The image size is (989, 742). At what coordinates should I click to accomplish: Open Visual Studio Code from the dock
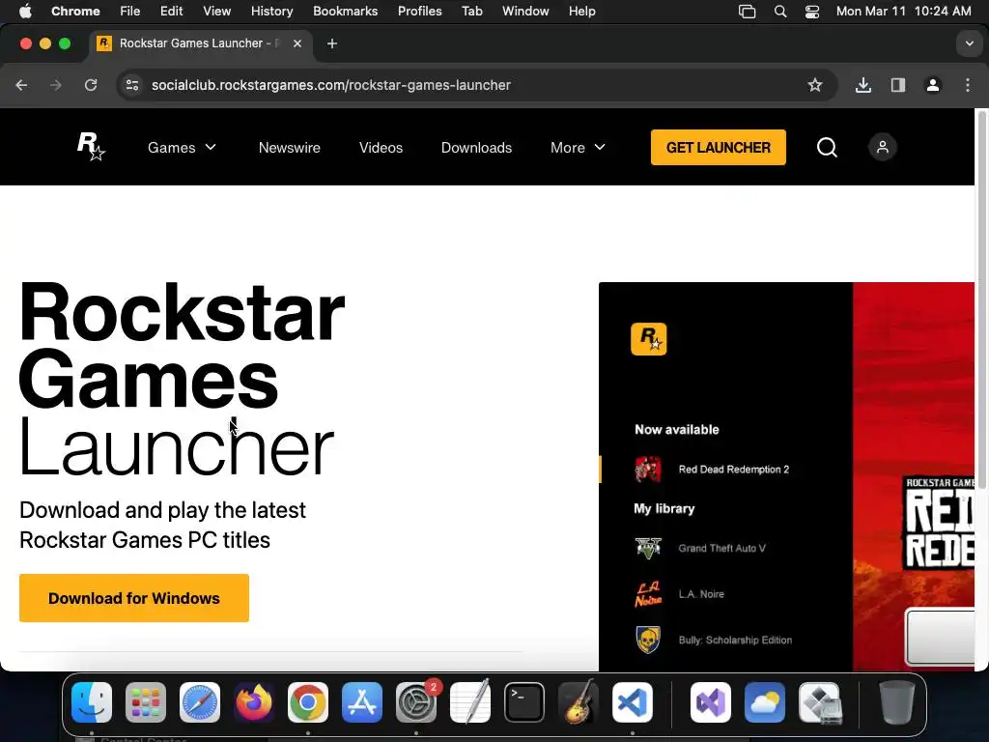(633, 702)
